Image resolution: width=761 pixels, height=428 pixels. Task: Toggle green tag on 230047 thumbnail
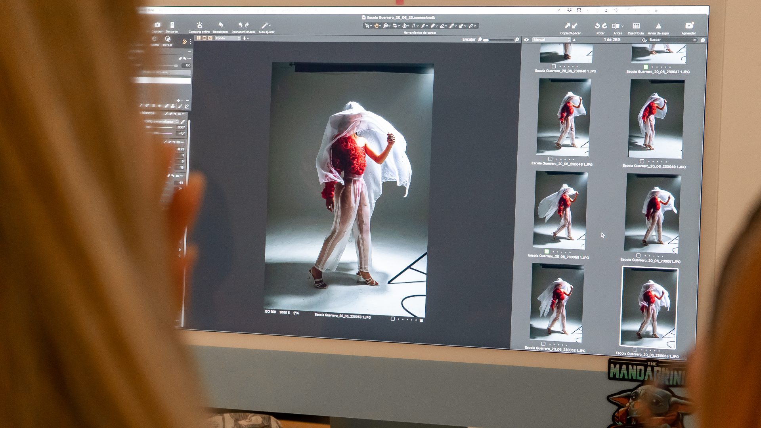(646, 67)
